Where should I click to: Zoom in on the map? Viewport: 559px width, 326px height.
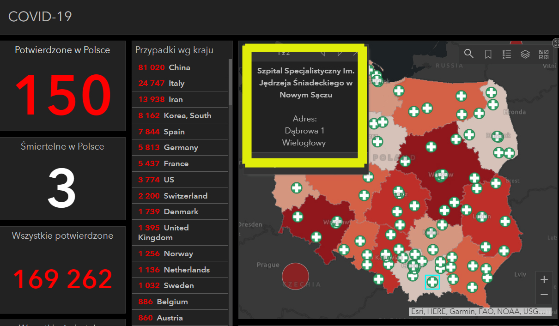544,279
